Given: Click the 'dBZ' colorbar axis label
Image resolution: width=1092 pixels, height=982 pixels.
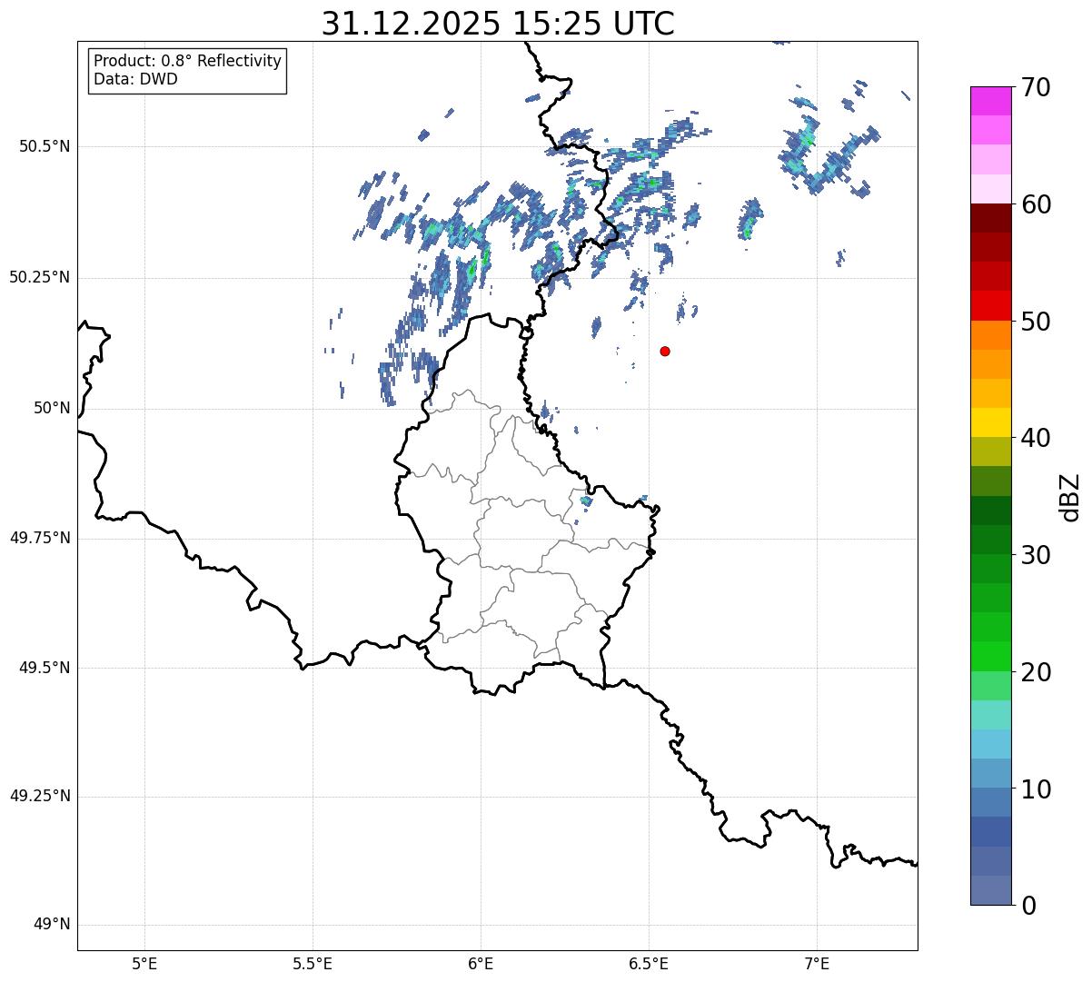Looking at the screenshot, I should click(1069, 496).
